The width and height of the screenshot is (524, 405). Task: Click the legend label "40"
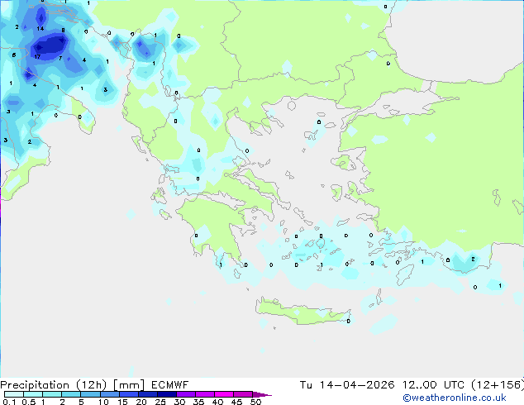[217, 402]
